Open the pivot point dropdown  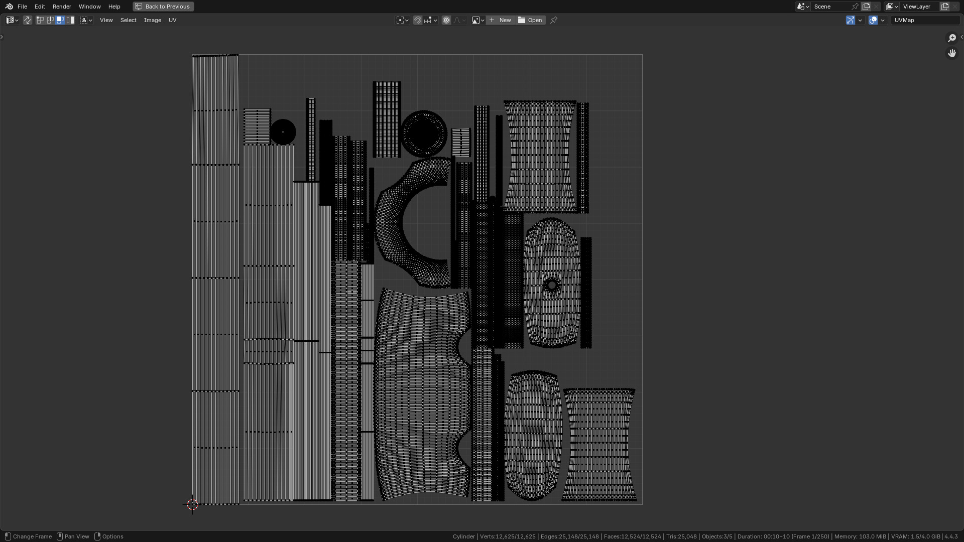click(402, 20)
